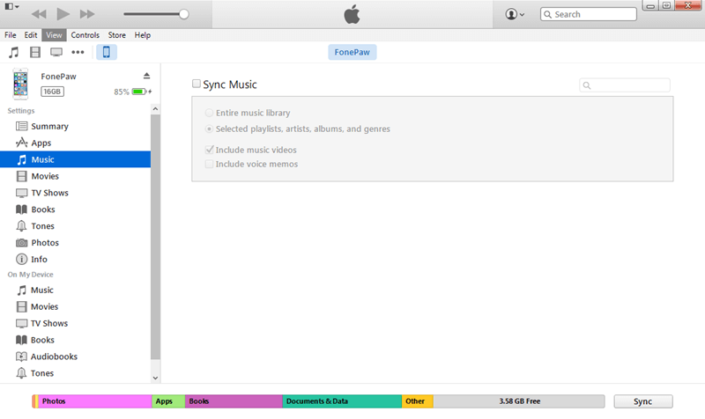Screen dimensions: 705x419
Task: Open Audiobooks under On My Device
Action: (76, 357)
